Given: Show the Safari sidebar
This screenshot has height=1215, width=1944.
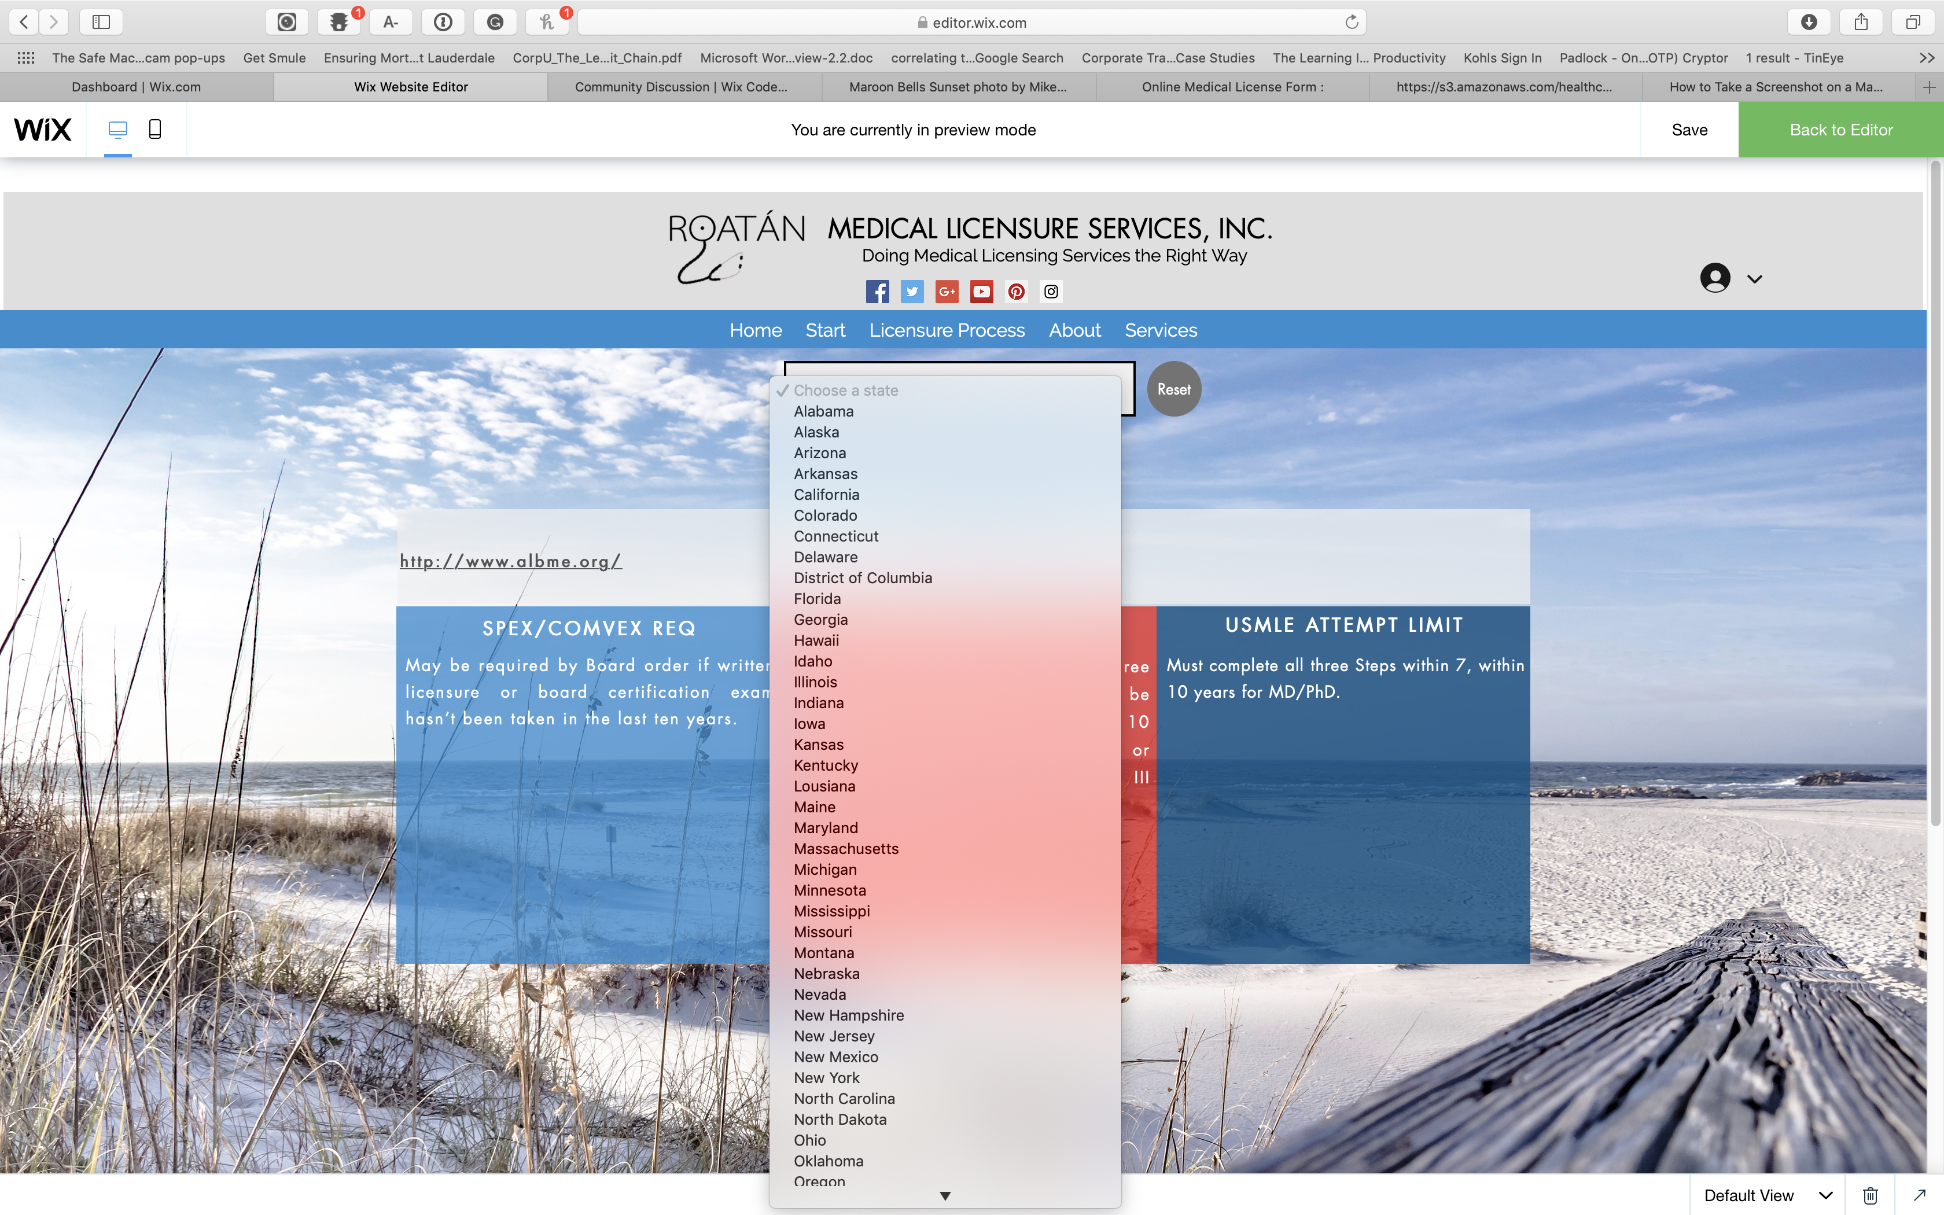Looking at the screenshot, I should coord(101,22).
